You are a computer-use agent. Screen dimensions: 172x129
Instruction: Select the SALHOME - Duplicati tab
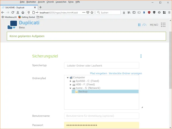point(19,7)
